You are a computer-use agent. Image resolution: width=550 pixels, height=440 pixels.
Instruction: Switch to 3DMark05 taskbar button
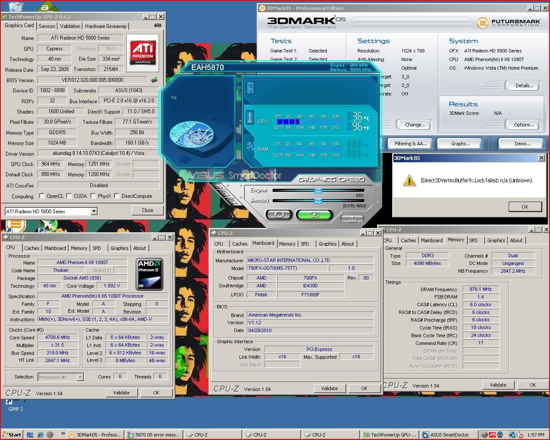[95, 435]
